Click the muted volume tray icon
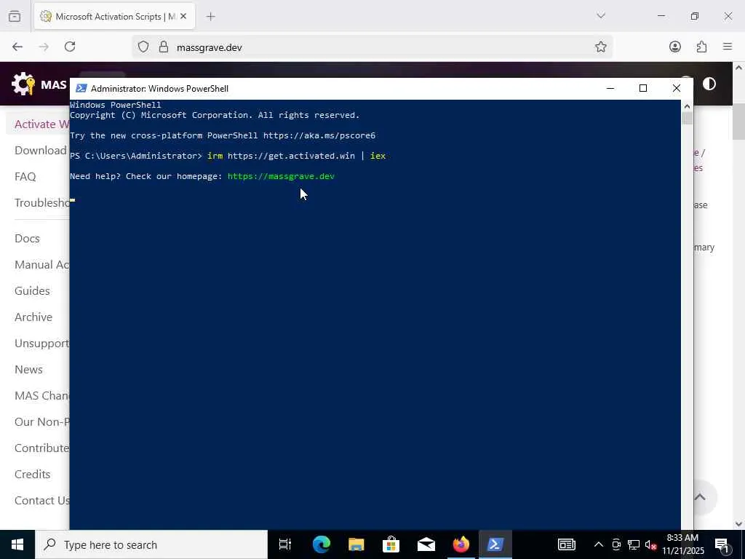Screen dimensions: 745x559 (650, 544)
